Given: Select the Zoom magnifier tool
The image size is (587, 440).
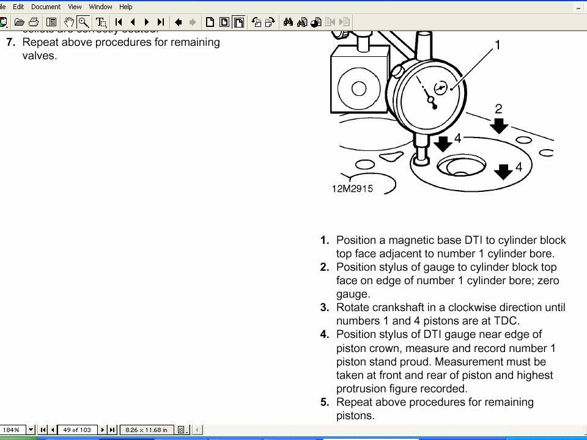Looking at the screenshot, I should [x=83, y=23].
